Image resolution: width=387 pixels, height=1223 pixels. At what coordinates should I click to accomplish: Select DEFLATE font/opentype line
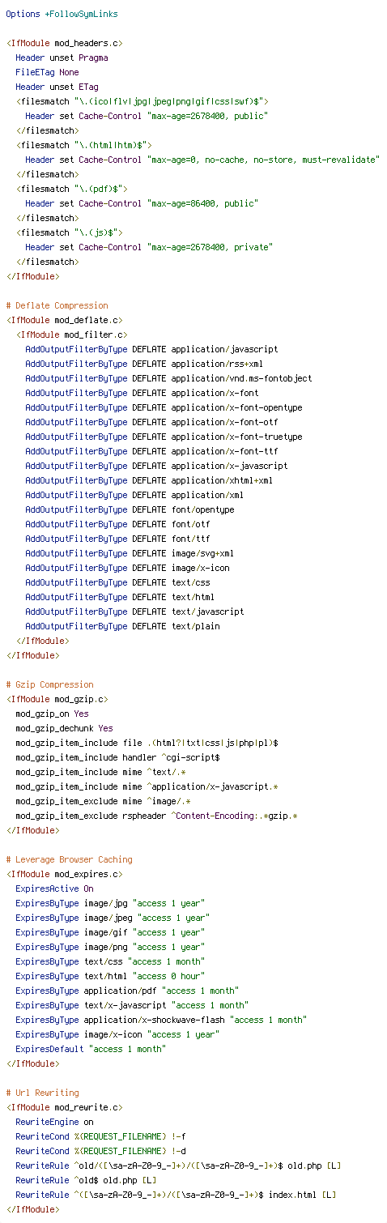[130, 510]
